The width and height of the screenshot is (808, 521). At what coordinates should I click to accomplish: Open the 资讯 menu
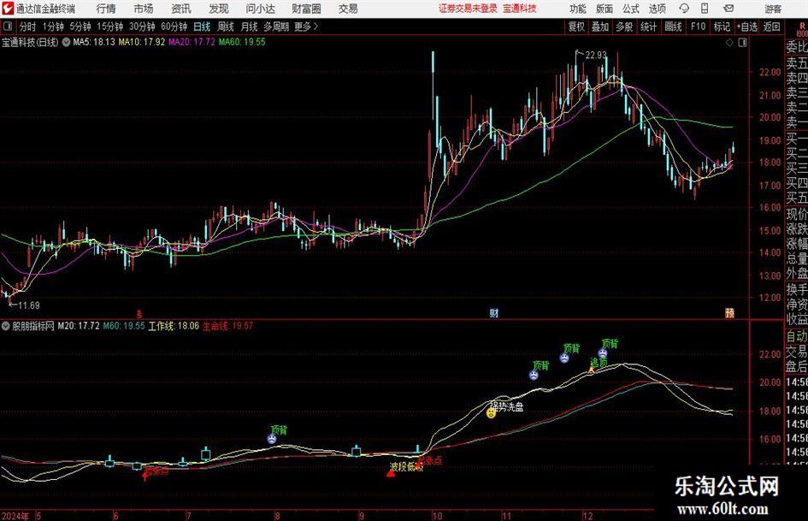181,9
